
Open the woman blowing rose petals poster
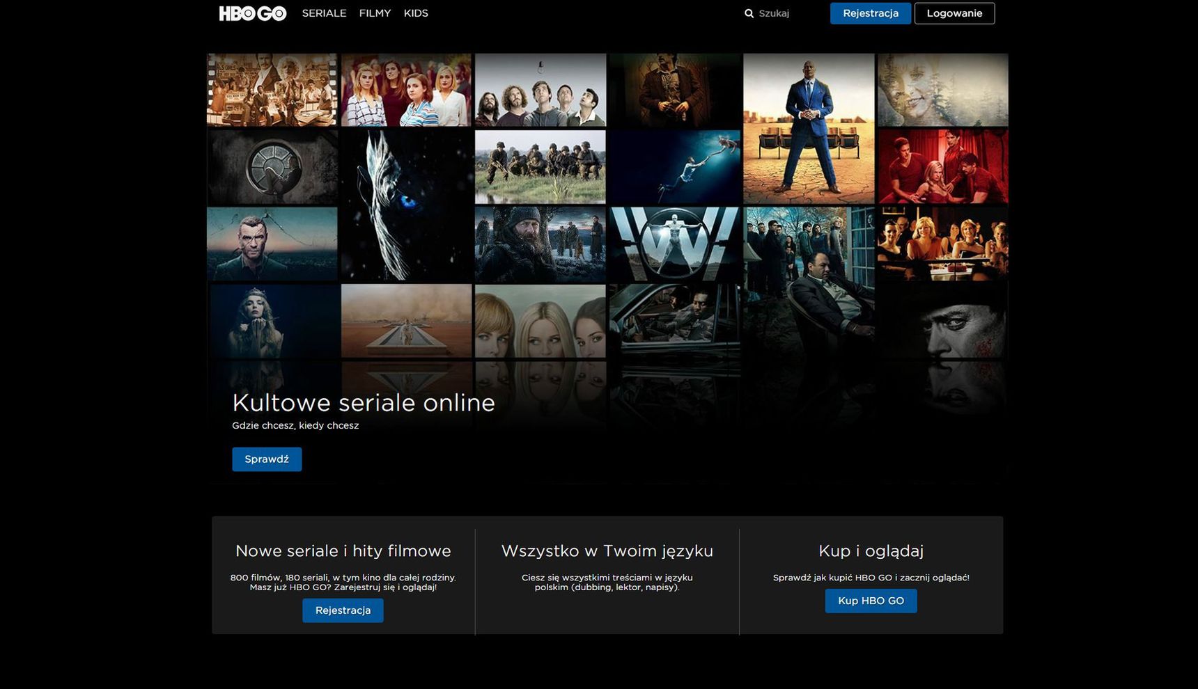[x=272, y=321]
